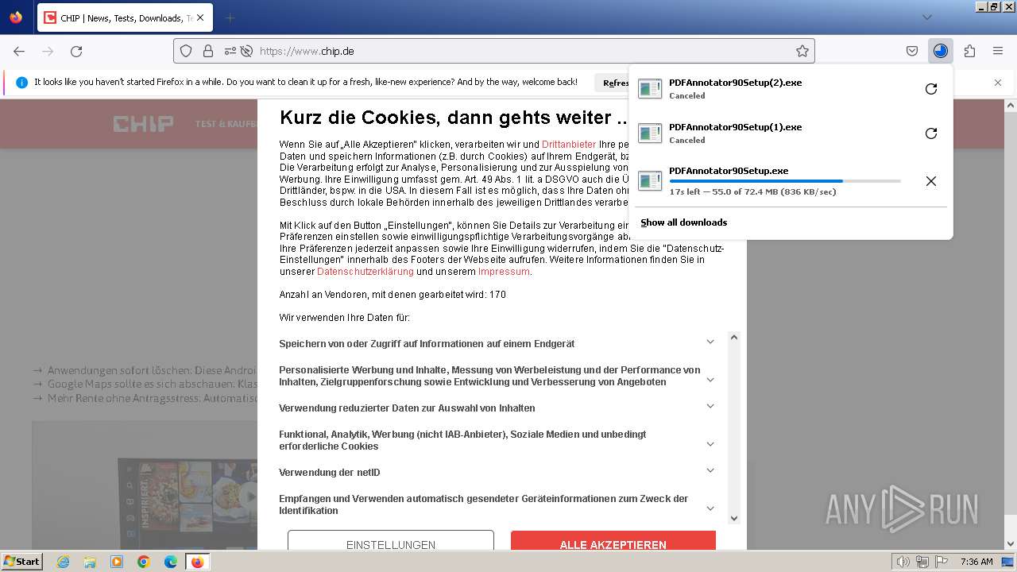Open the Datenschutzerklärung link
The image size is (1017, 572).
(365, 272)
